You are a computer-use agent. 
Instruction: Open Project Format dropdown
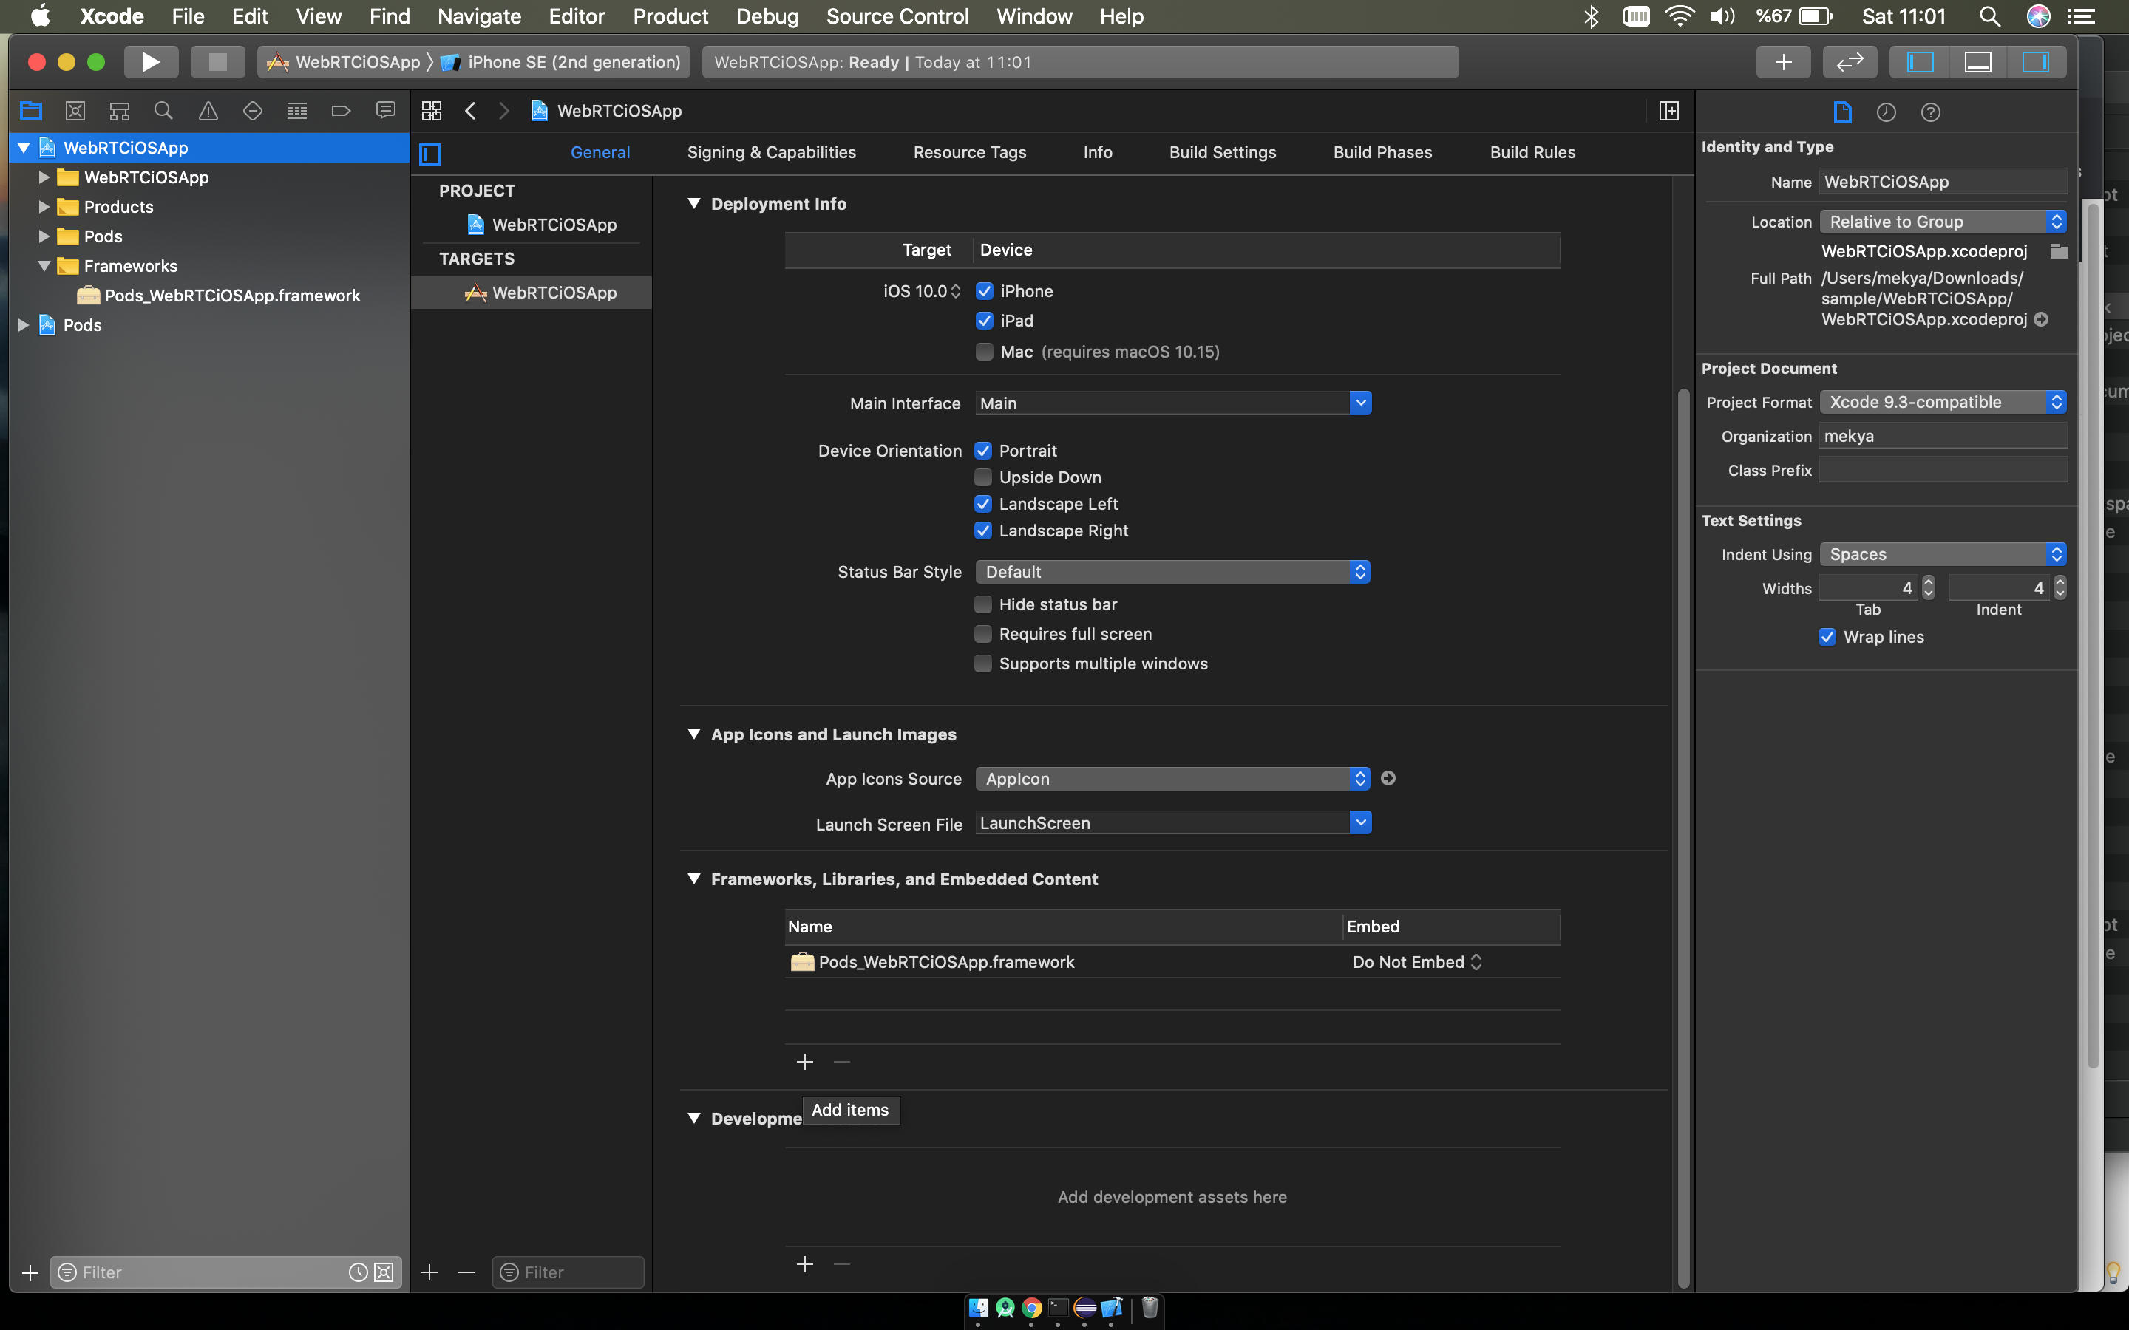point(1943,402)
